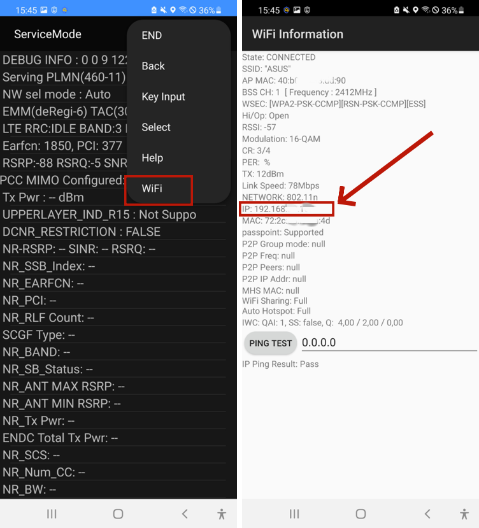Tap WiFi signal icon in ServiceMode status bar

pyautogui.click(x=183, y=10)
